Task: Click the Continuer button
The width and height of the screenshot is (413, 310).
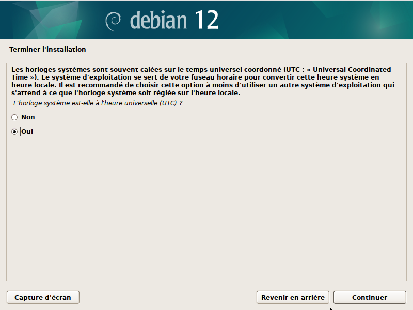Action: 370,298
